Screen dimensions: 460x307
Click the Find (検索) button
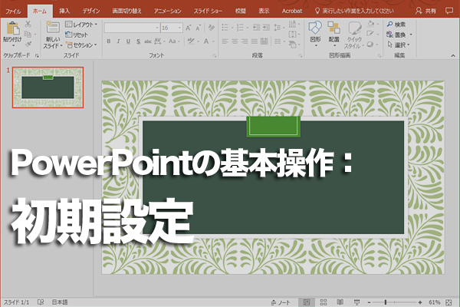pos(396,25)
